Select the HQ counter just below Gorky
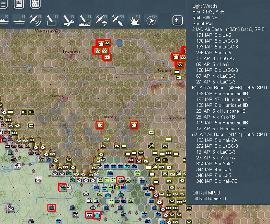The height and width of the screenshot is (224, 270). point(179,78)
